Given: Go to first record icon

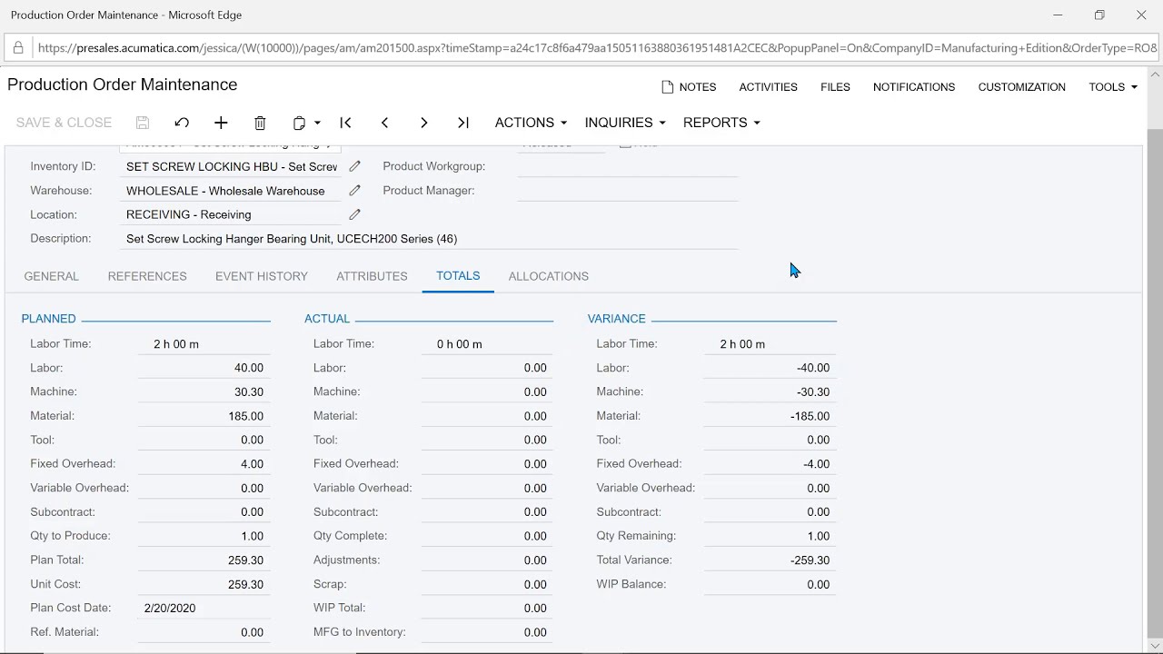Looking at the screenshot, I should [x=345, y=123].
